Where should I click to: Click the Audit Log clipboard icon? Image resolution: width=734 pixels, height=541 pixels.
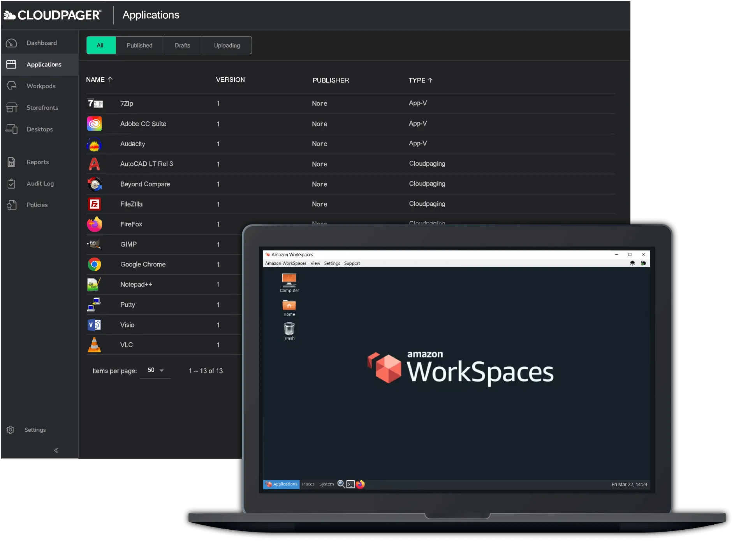(12, 184)
